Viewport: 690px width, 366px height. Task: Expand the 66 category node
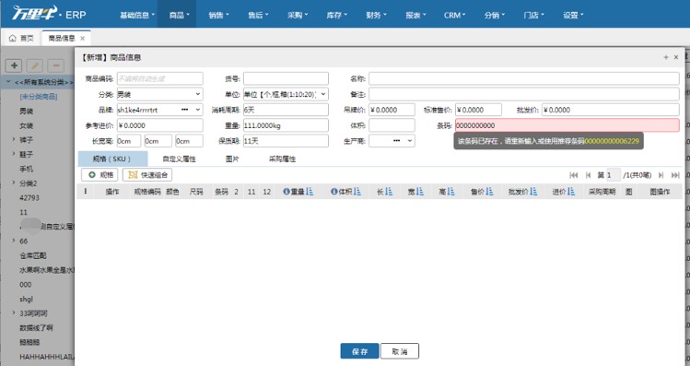click(13, 241)
